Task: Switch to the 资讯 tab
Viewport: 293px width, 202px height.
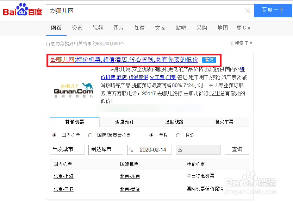Action: click(77, 28)
